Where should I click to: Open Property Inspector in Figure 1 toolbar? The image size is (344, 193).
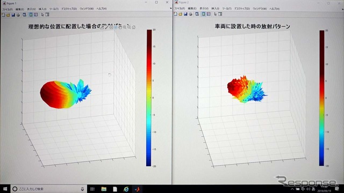(x=47, y=15)
